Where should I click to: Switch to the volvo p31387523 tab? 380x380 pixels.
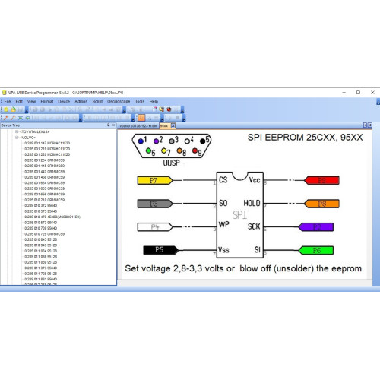[138, 126]
